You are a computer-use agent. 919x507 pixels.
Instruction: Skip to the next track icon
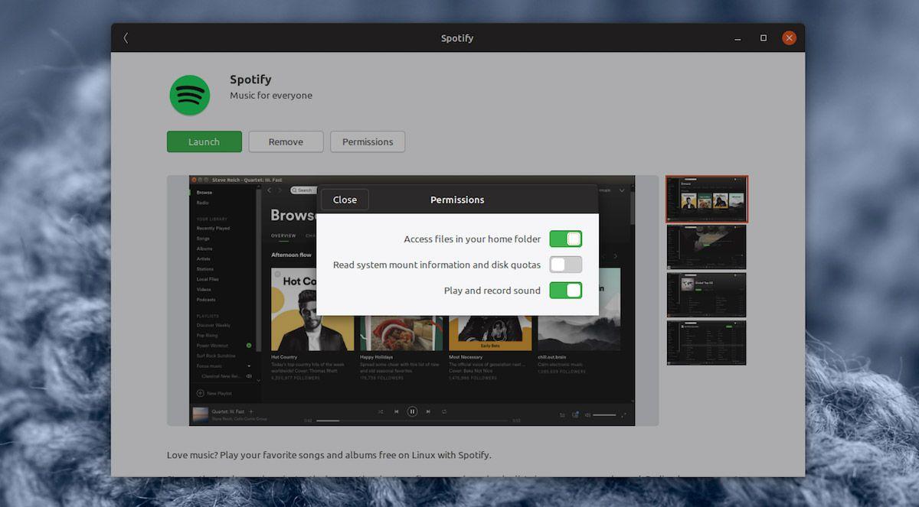point(428,411)
